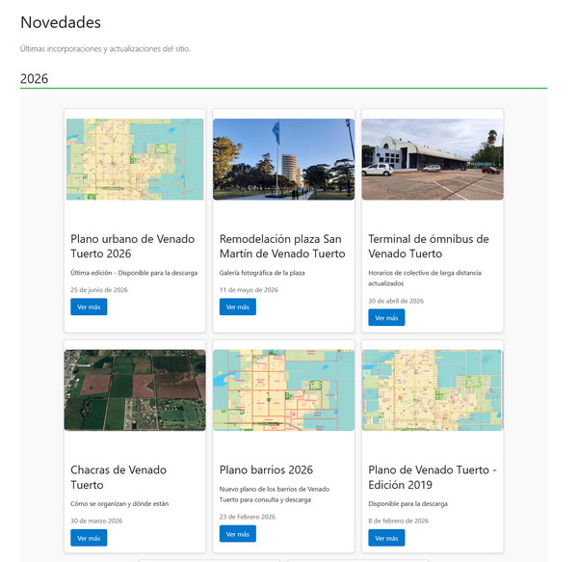Click the Novedades page heading
Viewport: 578px width, 562px height.
pyautogui.click(x=61, y=22)
